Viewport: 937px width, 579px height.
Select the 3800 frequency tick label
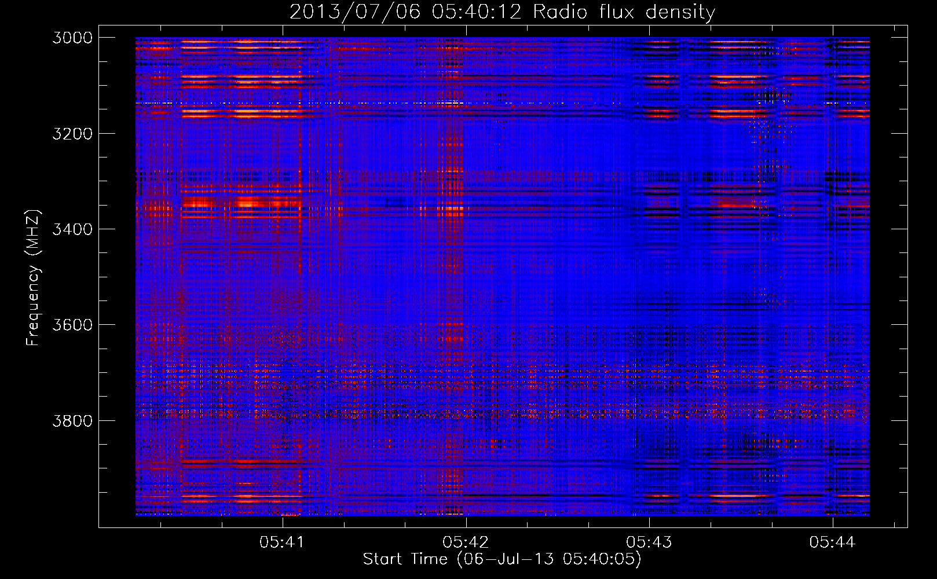point(72,421)
